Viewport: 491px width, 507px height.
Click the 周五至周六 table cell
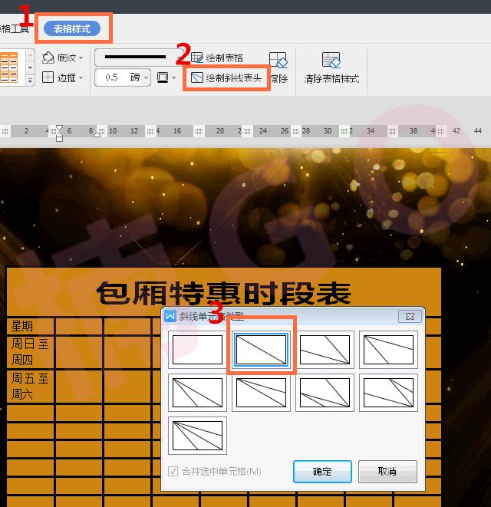tap(30, 386)
